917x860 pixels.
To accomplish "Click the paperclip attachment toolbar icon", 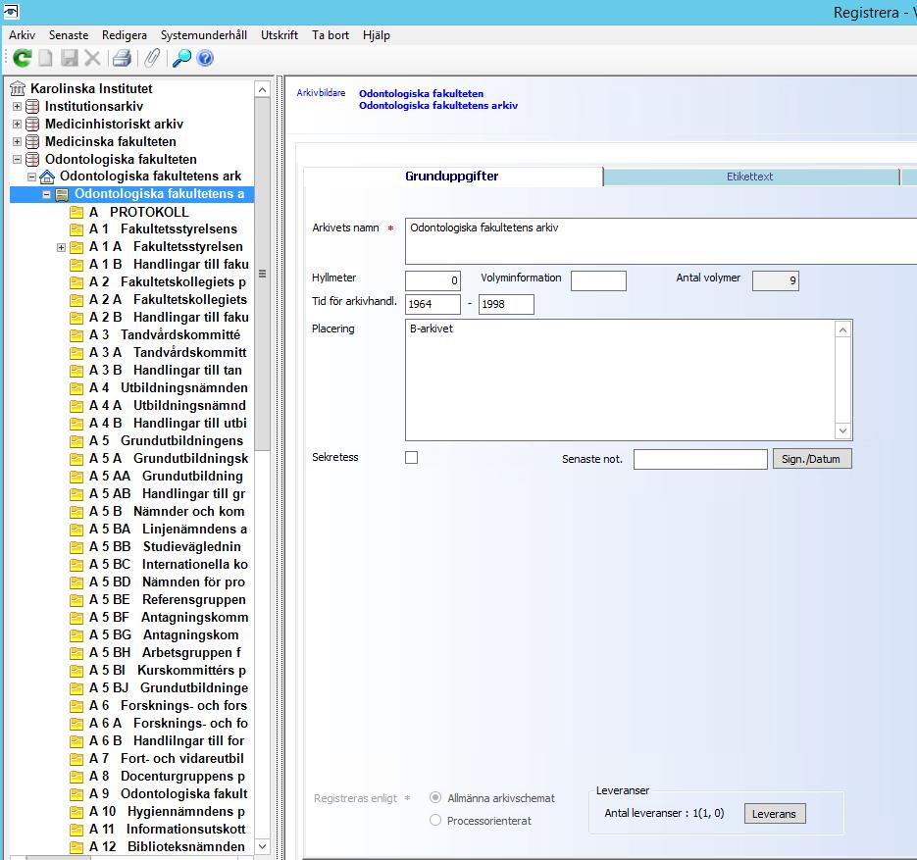I will click(152, 58).
